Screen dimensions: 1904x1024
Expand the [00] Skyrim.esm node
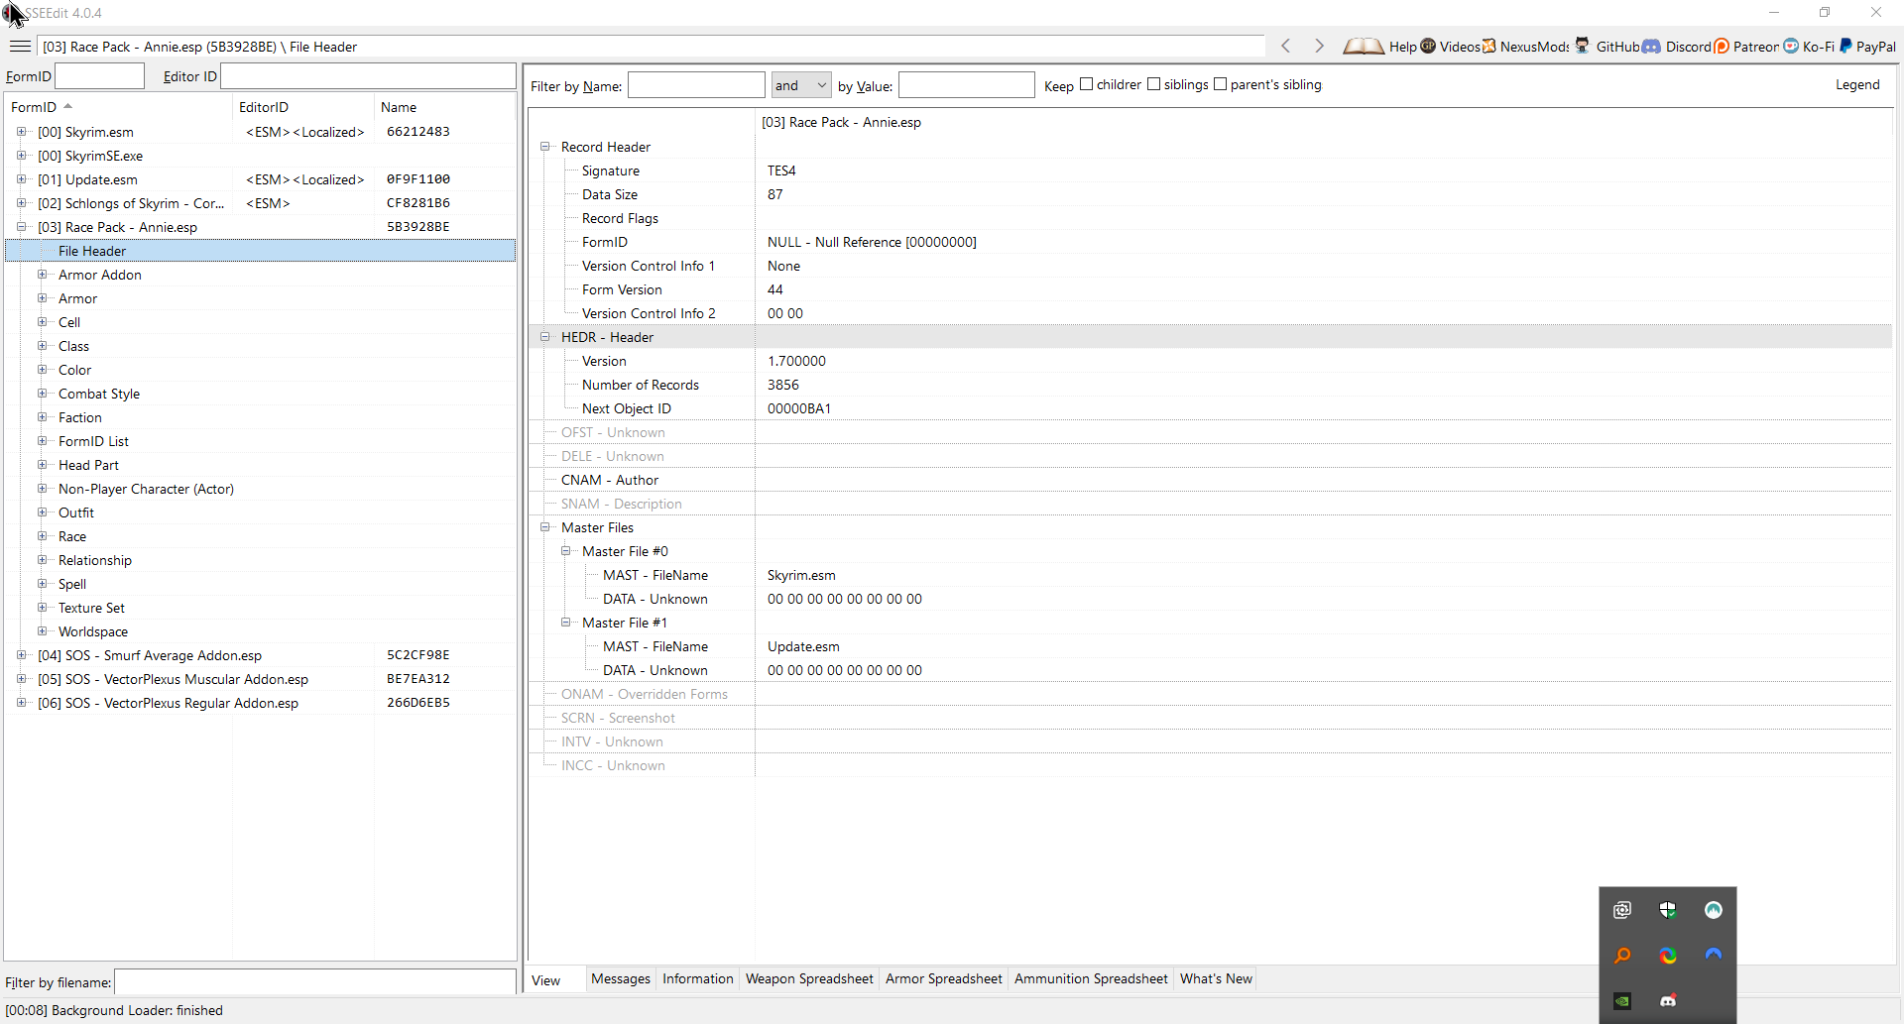pos(21,132)
